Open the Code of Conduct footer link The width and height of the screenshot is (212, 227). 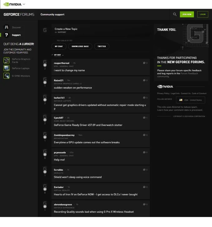point(199,93)
